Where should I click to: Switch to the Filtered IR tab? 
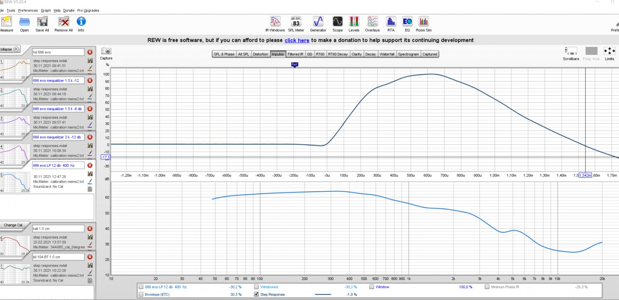click(x=295, y=54)
